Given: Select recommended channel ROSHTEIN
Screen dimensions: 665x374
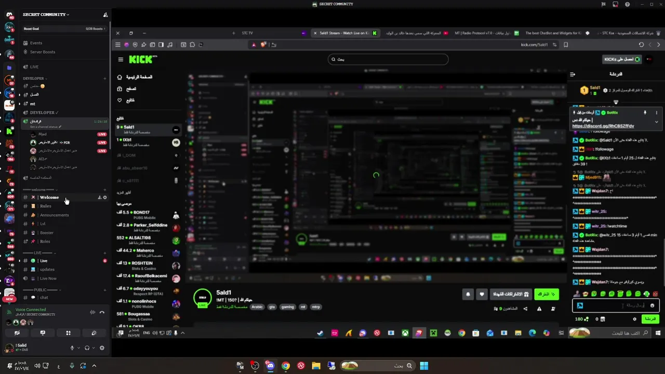Looking at the screenshot, I should pyautogui.click(x=149, y=265).
